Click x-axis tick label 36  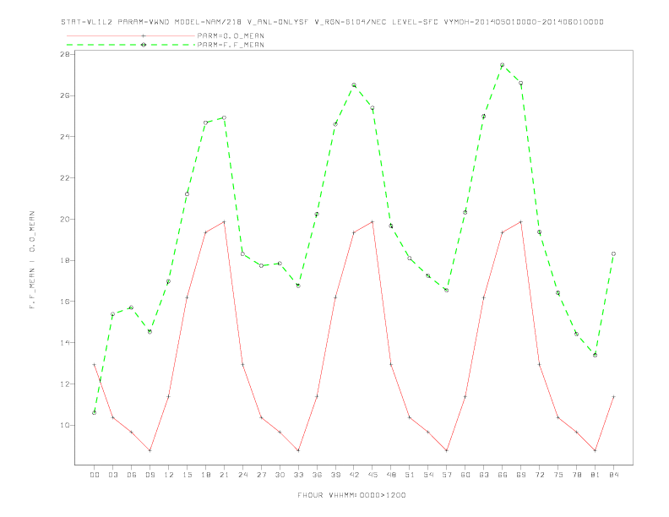317,475
